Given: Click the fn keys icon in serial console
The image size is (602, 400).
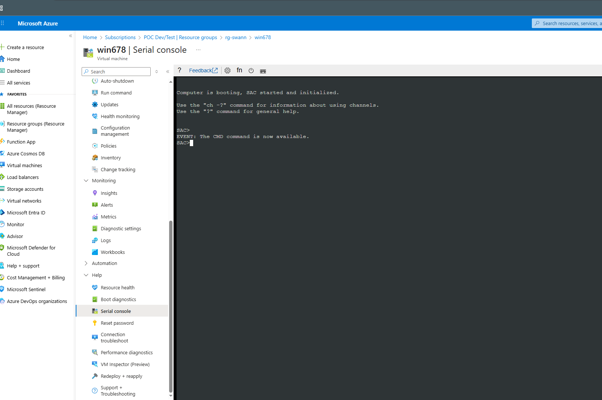Looking at the screenshot, I should tap(239, 70).
